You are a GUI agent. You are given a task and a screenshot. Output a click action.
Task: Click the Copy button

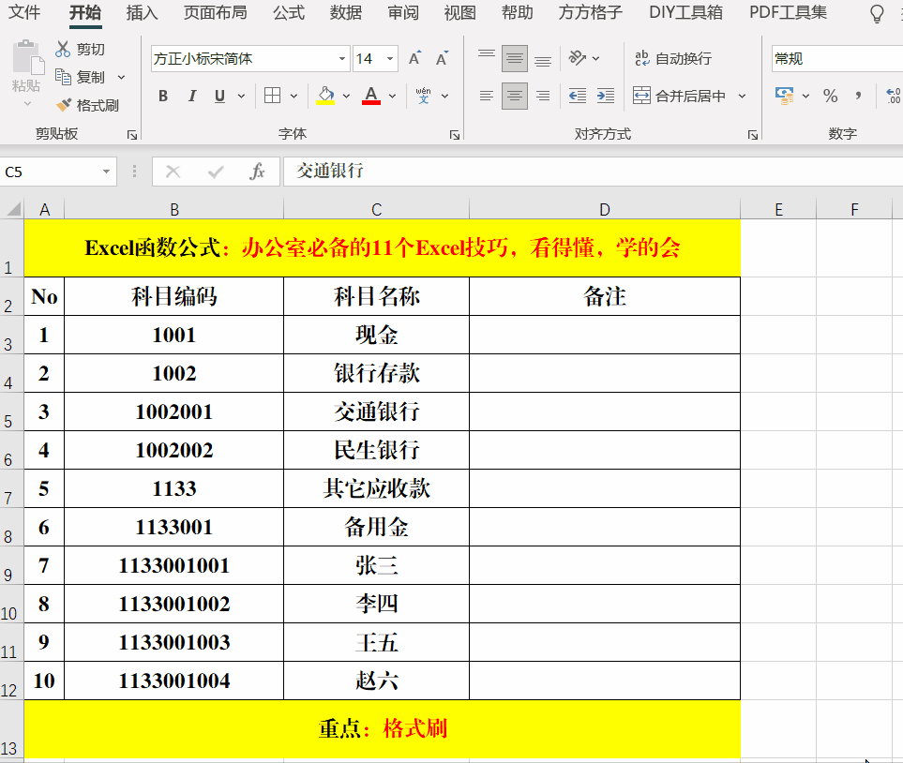[x=80, y=77]
